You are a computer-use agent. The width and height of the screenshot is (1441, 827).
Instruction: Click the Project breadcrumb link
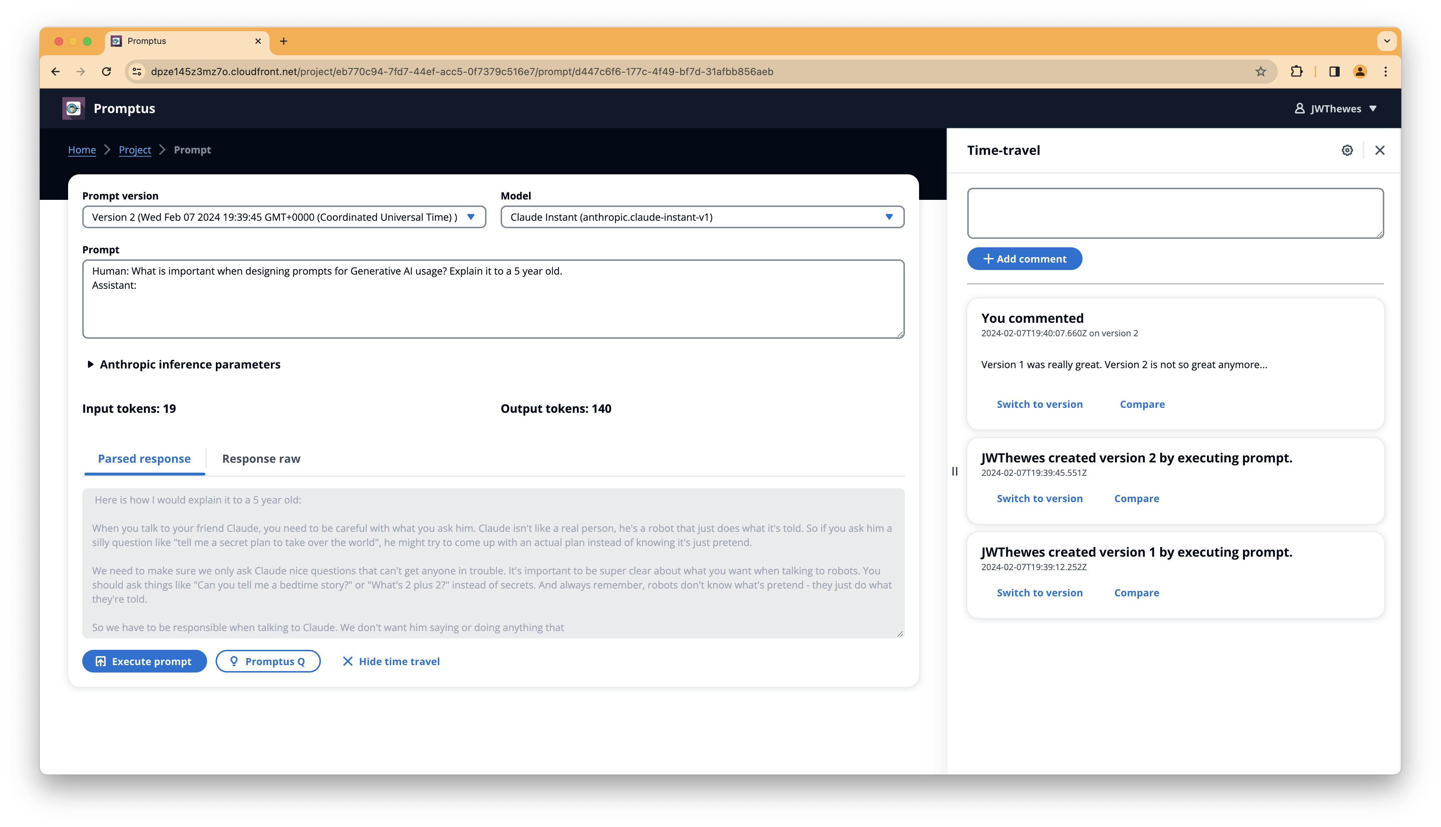[135, 150]
